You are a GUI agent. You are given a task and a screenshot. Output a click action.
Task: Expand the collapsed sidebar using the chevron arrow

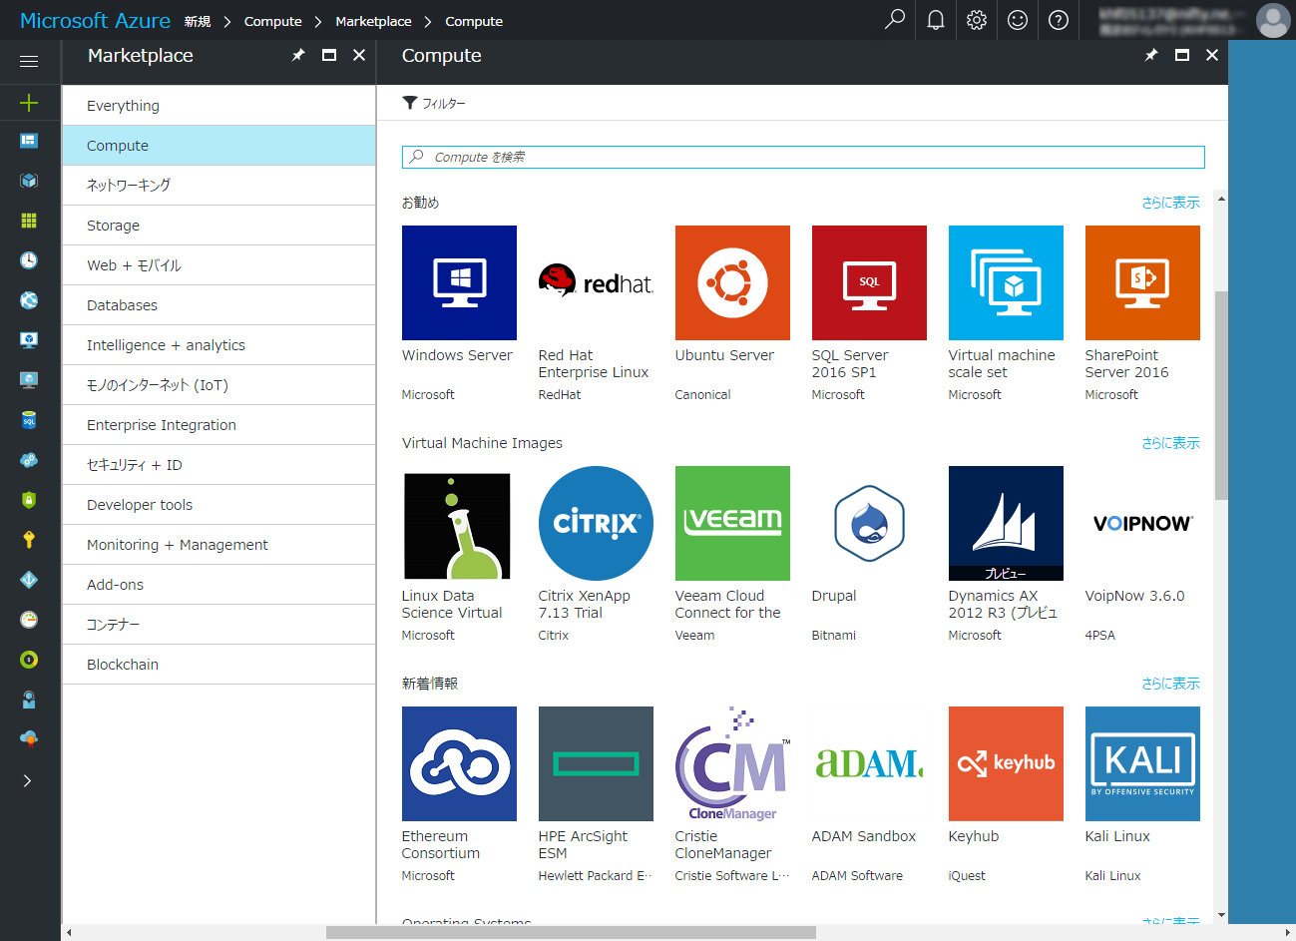[29, 781]
